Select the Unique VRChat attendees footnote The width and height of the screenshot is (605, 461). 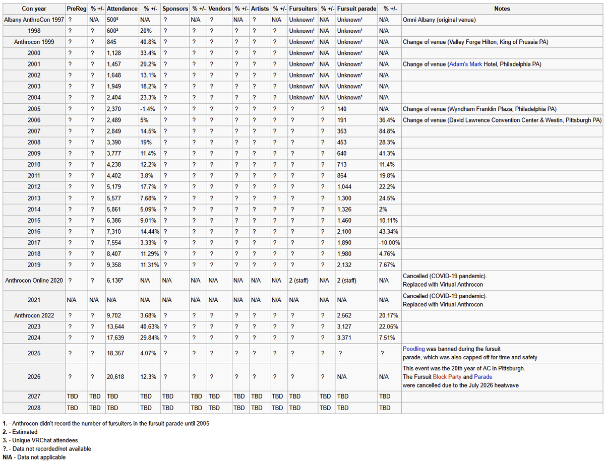point(40,440)
